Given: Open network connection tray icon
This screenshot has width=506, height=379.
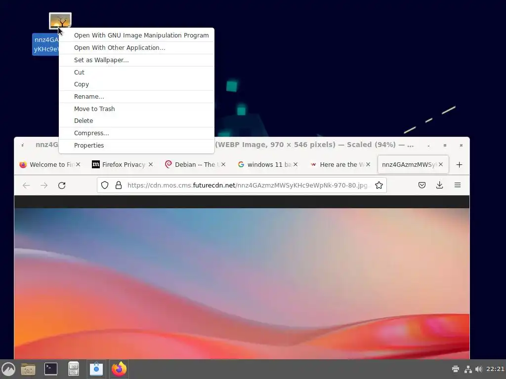Looking at the screenshot, I should pos(467,369).
